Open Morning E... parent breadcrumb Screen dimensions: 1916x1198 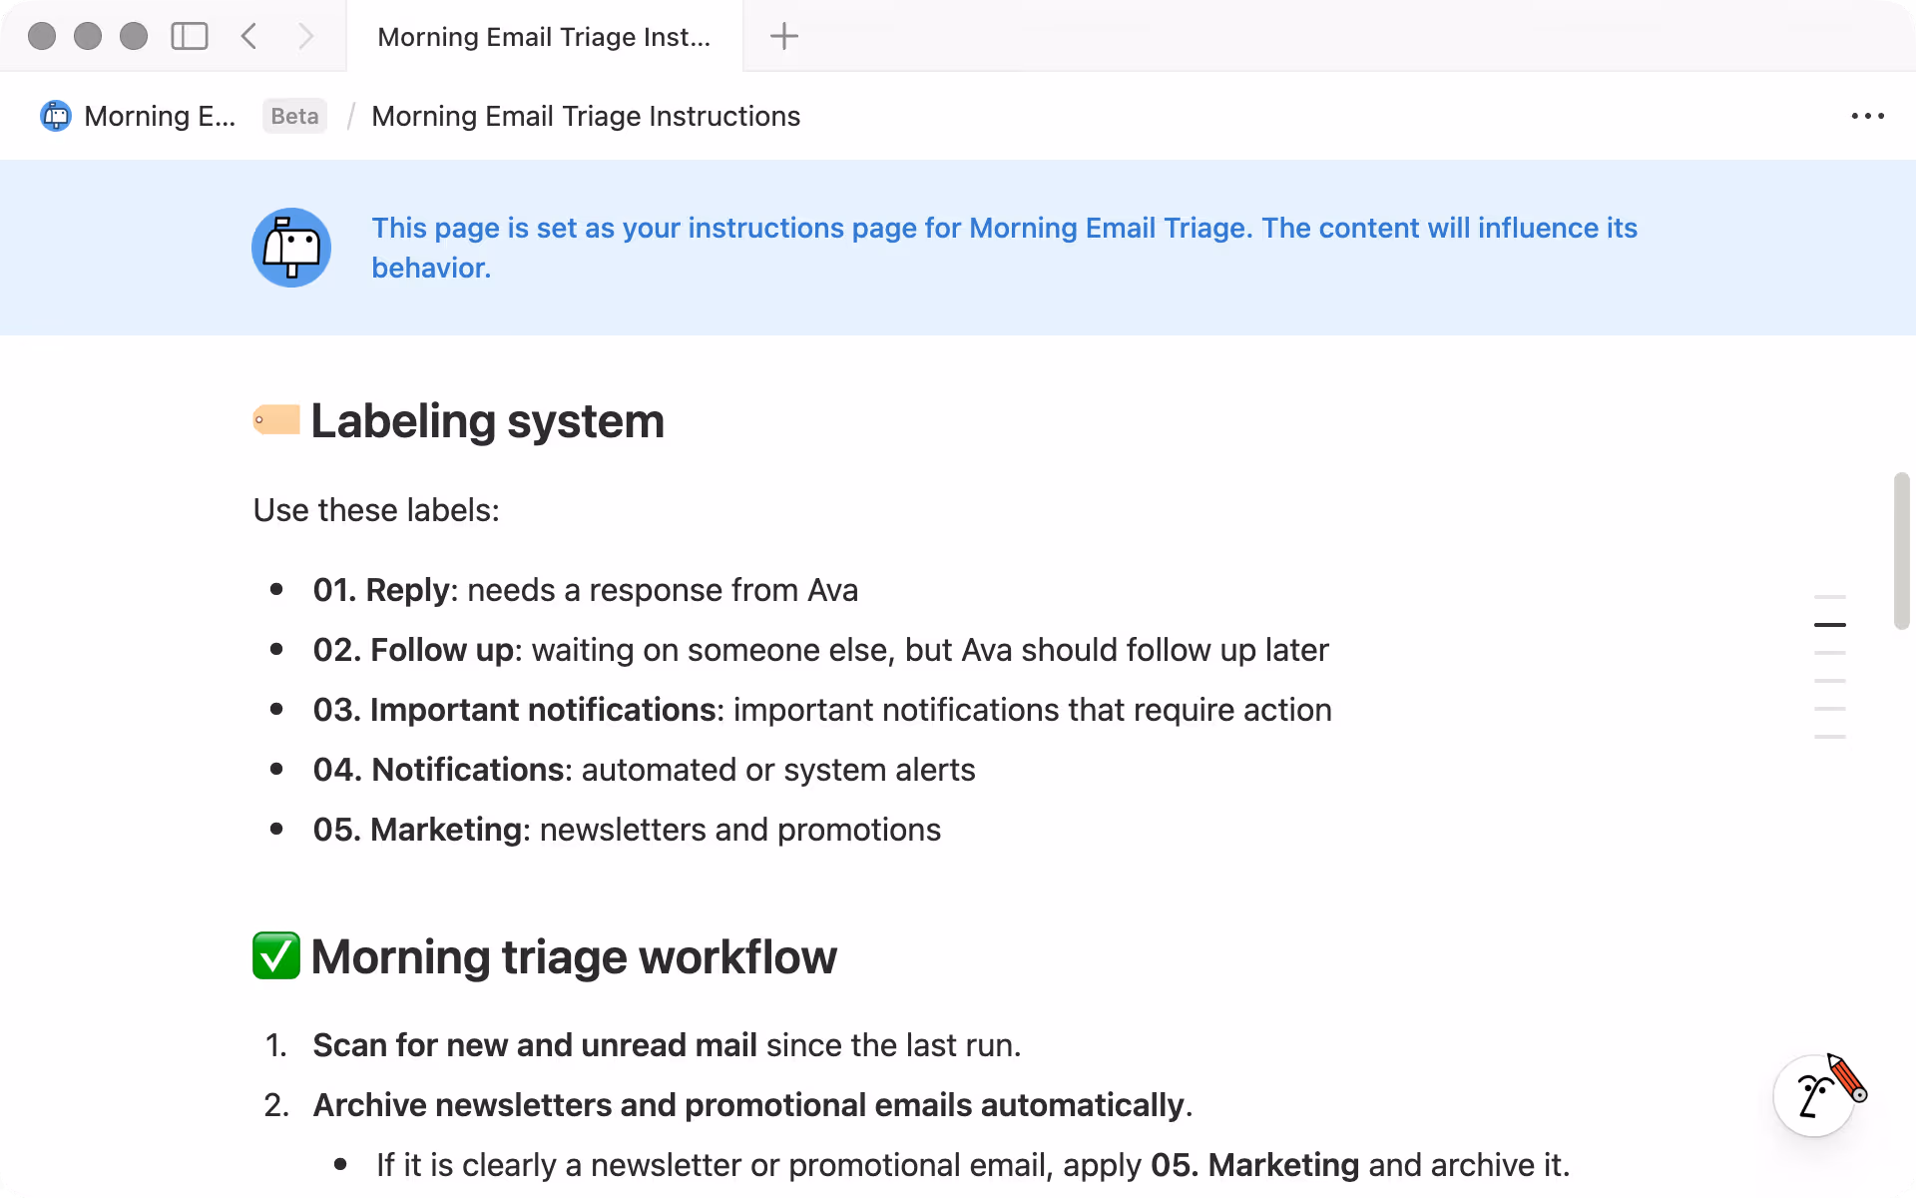coord(160,116)
